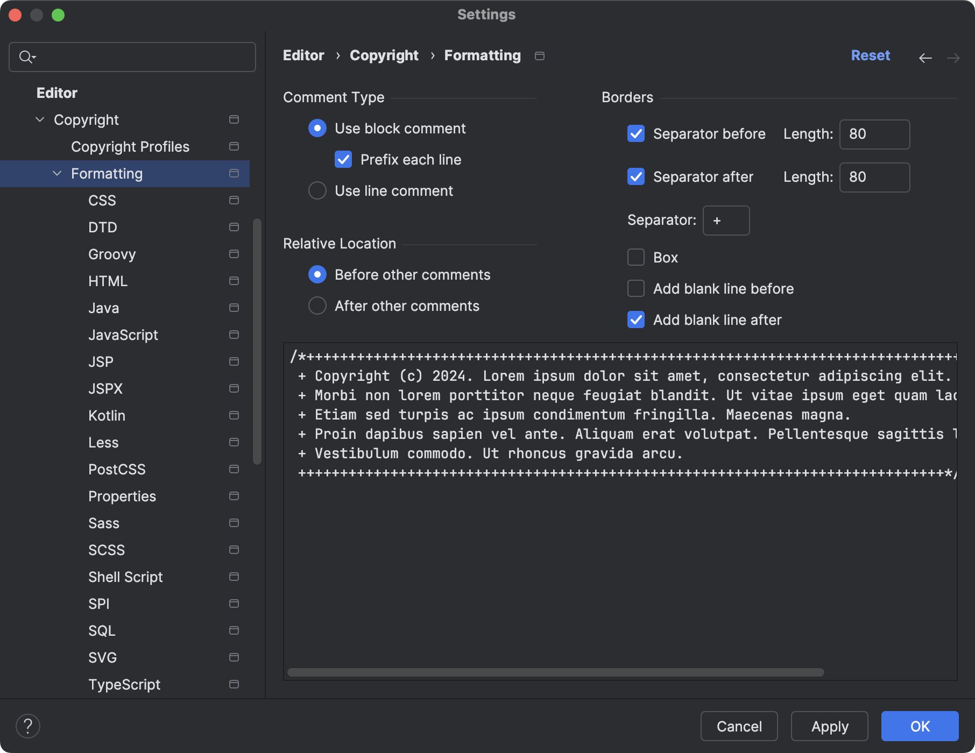This screenshot has width=975, height=753.
Task: Select the Use line comment radio button
Action: pos(317,190)
